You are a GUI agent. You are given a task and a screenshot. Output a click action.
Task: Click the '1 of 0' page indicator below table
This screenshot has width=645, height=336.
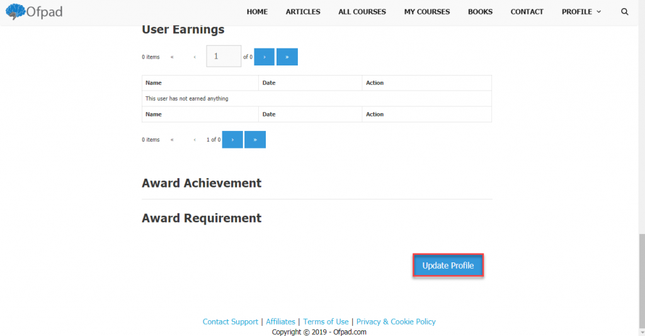(214, 140)
